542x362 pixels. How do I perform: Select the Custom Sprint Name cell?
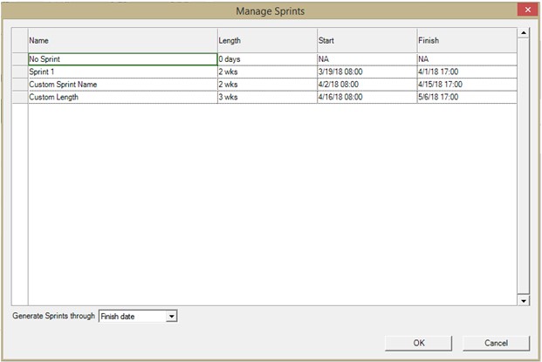(123, 85)
